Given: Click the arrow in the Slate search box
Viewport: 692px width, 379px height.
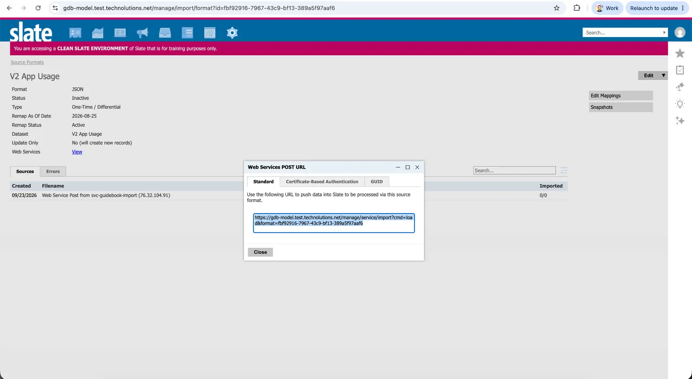Looking at the screenshot, I should pyautogui.click(x=664, y=33).
